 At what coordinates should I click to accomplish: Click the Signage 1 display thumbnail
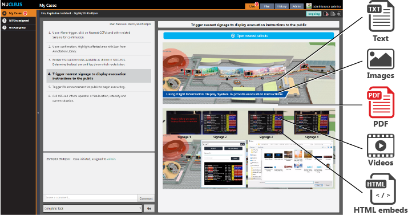coord(184,122)
